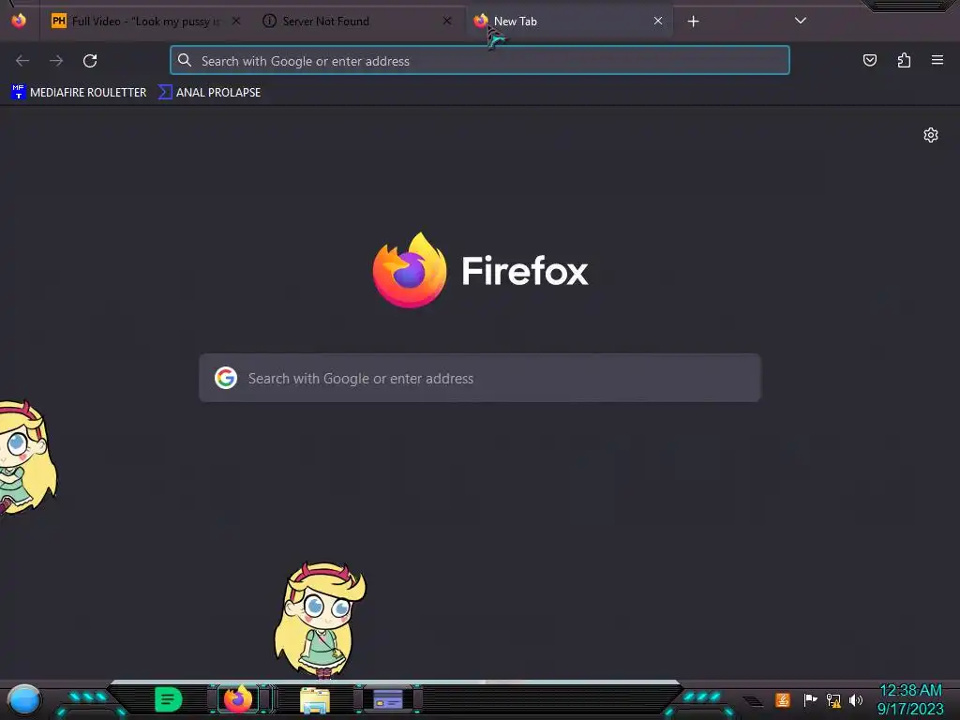Screen dimensions: 960x720
Task: Open Firefox View from the tab bar's fox icon
Action: coord(19,21)
